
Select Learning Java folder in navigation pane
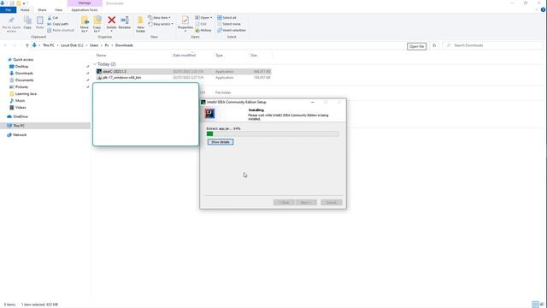26,94
